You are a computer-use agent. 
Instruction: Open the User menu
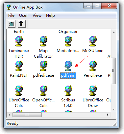[x=23, y=15]
